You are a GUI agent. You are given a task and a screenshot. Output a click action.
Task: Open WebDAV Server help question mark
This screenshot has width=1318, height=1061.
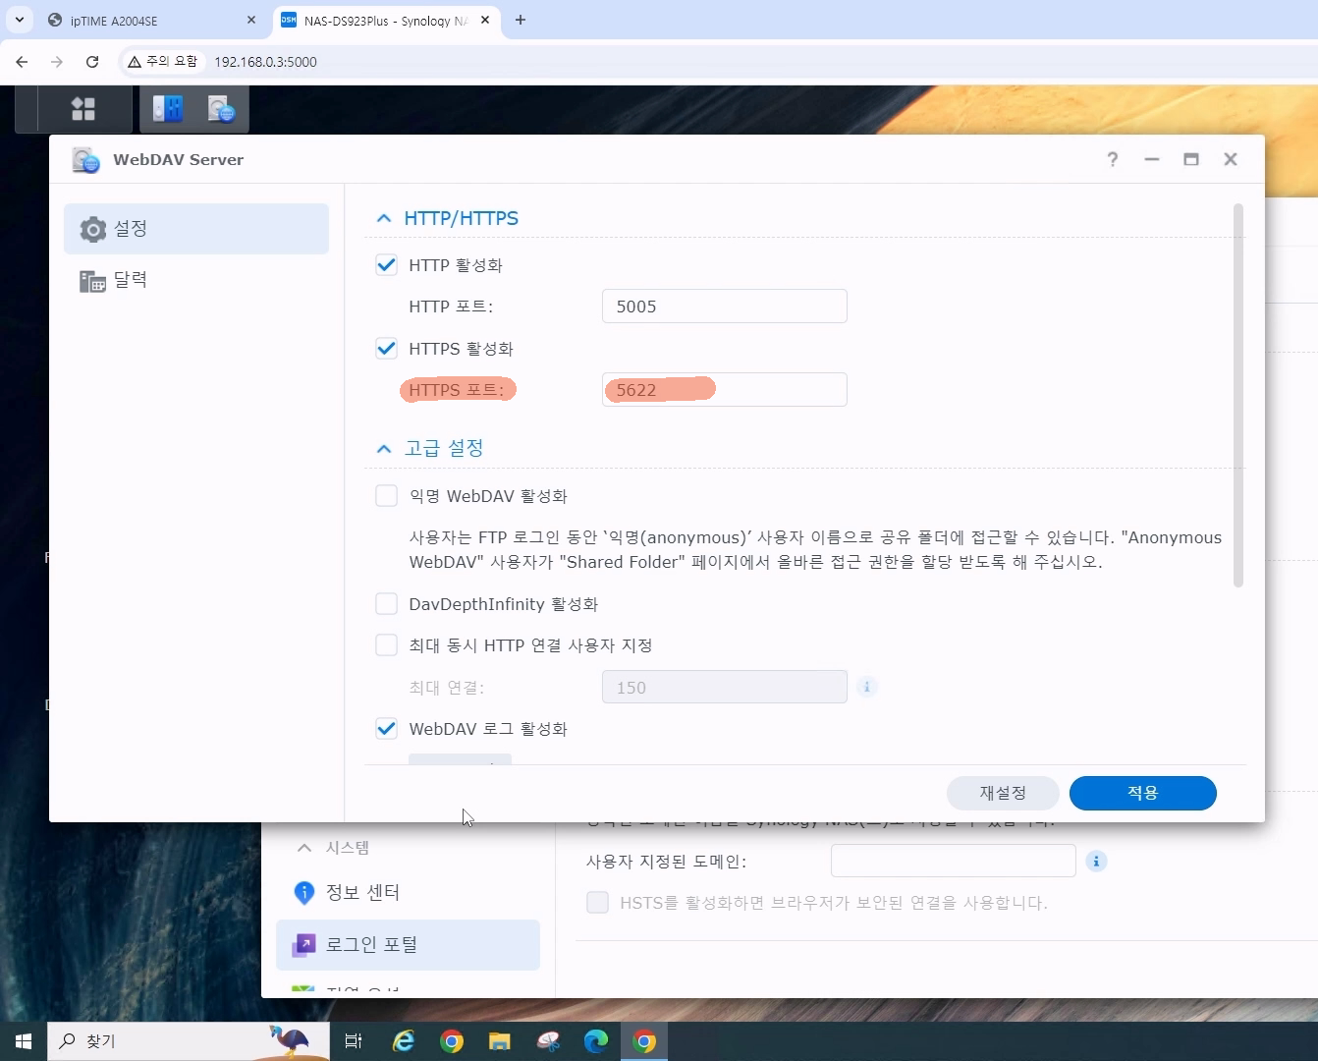coord(1112,159)
